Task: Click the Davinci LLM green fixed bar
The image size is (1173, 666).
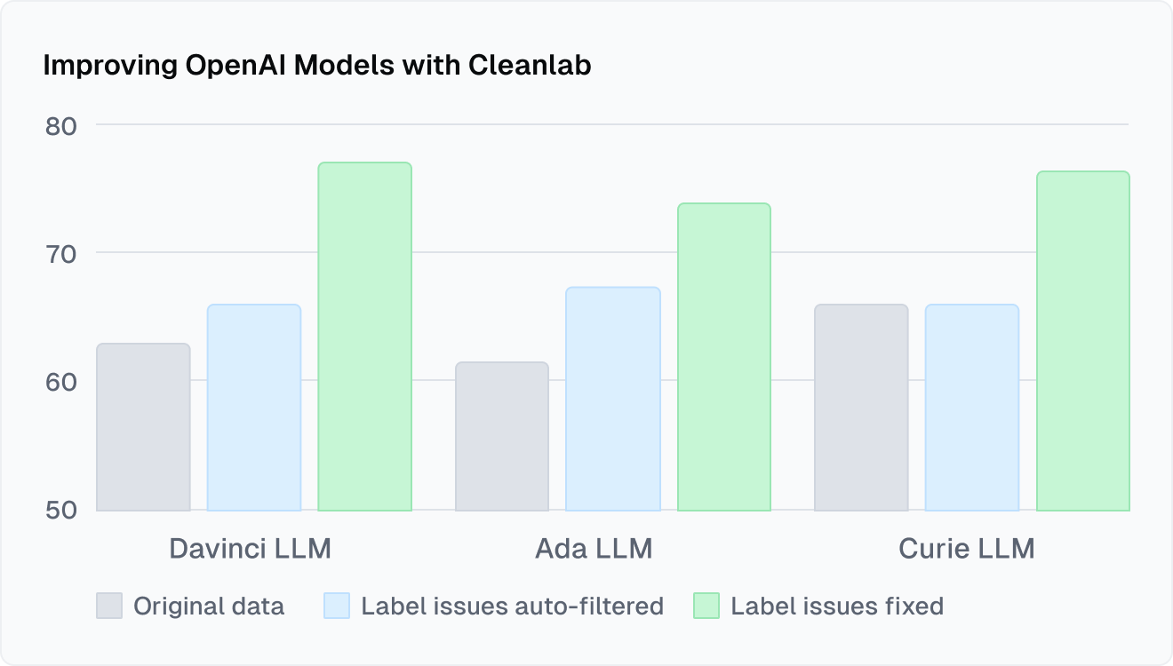Action: (x=364, y=337)
